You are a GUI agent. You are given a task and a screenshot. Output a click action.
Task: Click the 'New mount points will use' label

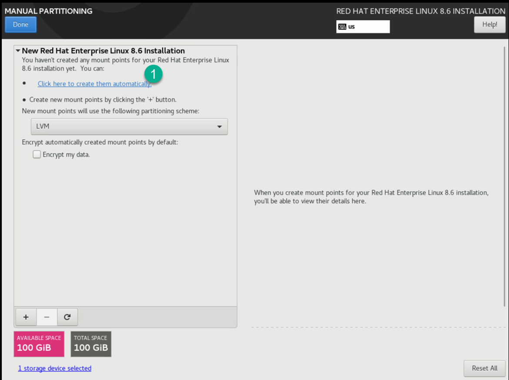tap(111, 111)
